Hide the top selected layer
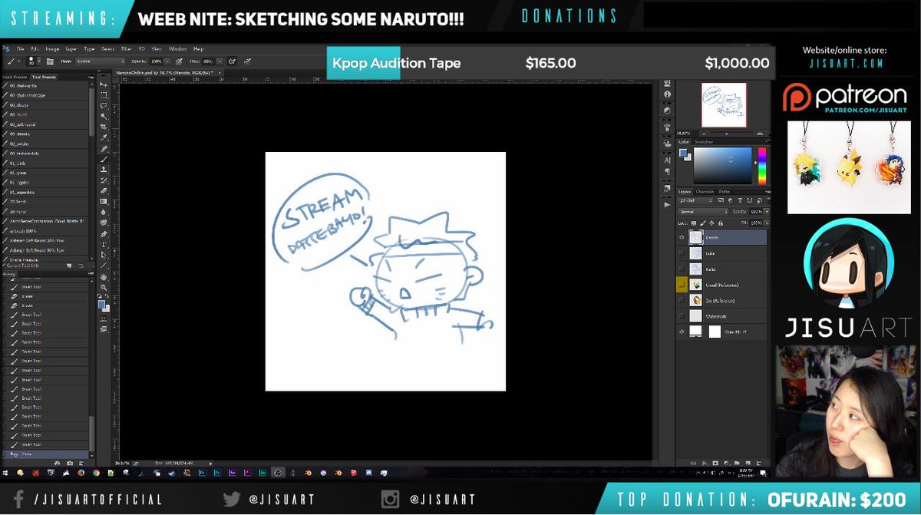Screen dimensions: 921x515 click(682, 238)
